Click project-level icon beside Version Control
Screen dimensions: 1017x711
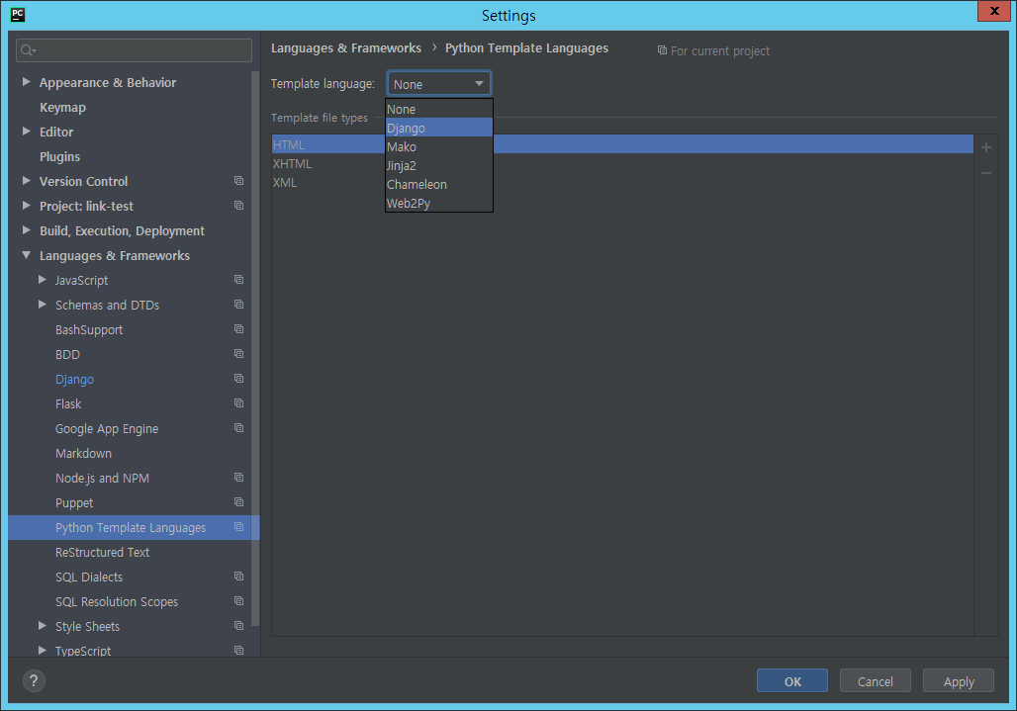coord(238,181)
